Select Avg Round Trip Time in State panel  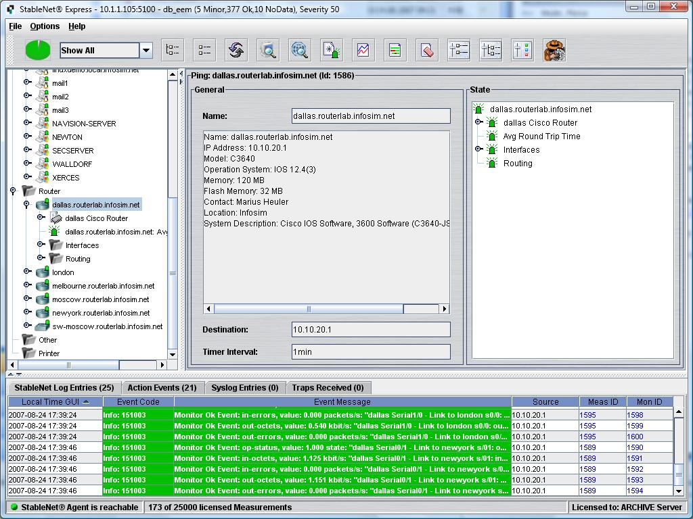click(x=541, y=137)
